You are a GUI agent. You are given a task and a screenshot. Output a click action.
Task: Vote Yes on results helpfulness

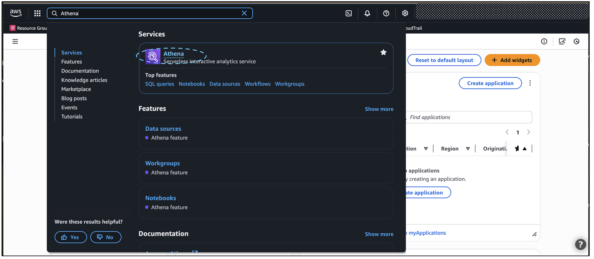click(70, 237)
